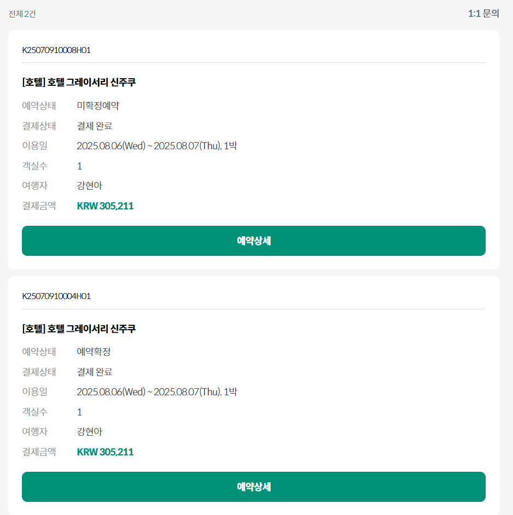The height and width of the screenshot is (515, 513).
Task: Open the 1:1 문의 inquiry link
Action: 483,14
